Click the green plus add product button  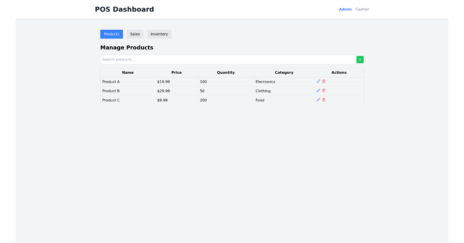tap(360, 59)
